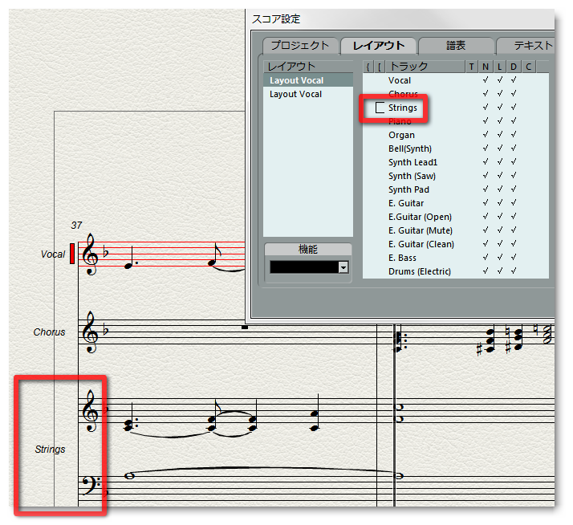The width and height of the screenshot is (573, 525).
Task: Toggle the L checkmark for Vocal
Action: [x=499, y=79]
